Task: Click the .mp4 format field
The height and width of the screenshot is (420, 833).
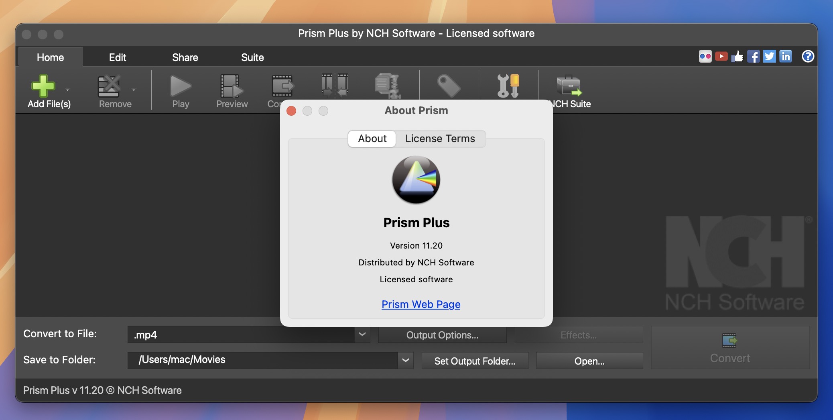Action: click(241, 334)
